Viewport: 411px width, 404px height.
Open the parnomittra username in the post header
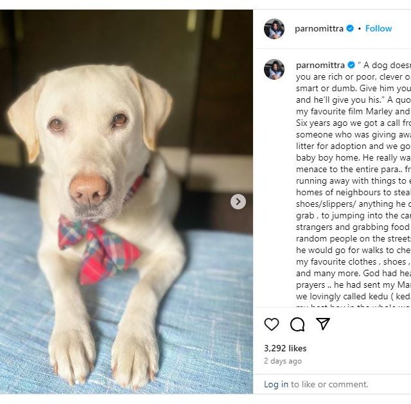pos(319,28)
